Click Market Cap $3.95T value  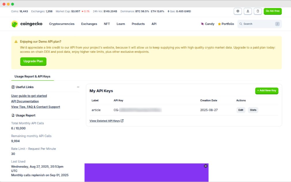(76, 11)
